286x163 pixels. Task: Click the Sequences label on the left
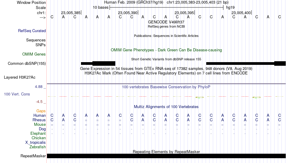pos(36,40)
